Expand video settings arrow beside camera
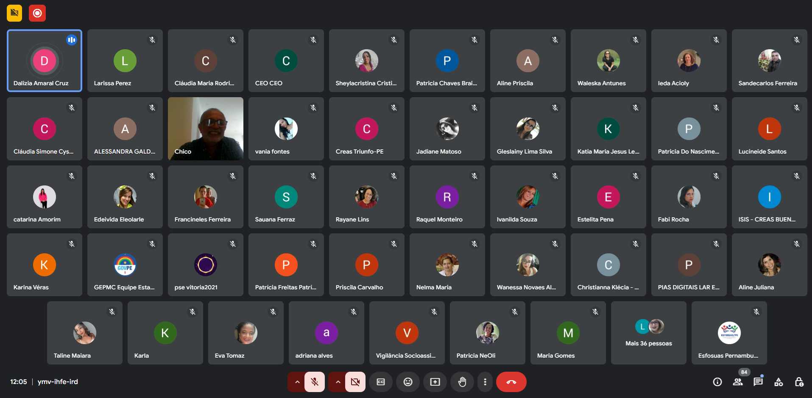Screen dimensions: 812x398 tap(338, 382)
